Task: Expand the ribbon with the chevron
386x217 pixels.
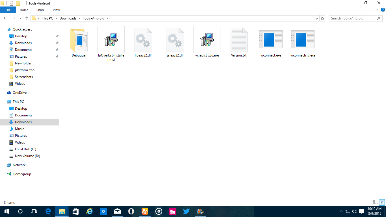Action: pos(376,10)
